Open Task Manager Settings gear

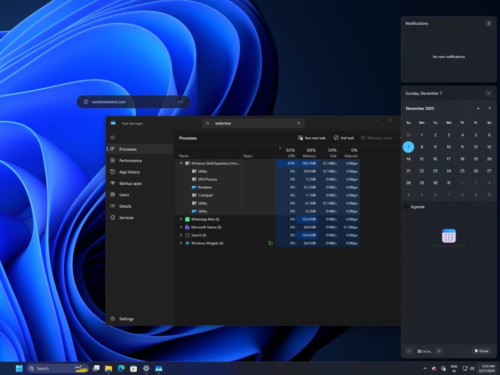tap(113, 319)
